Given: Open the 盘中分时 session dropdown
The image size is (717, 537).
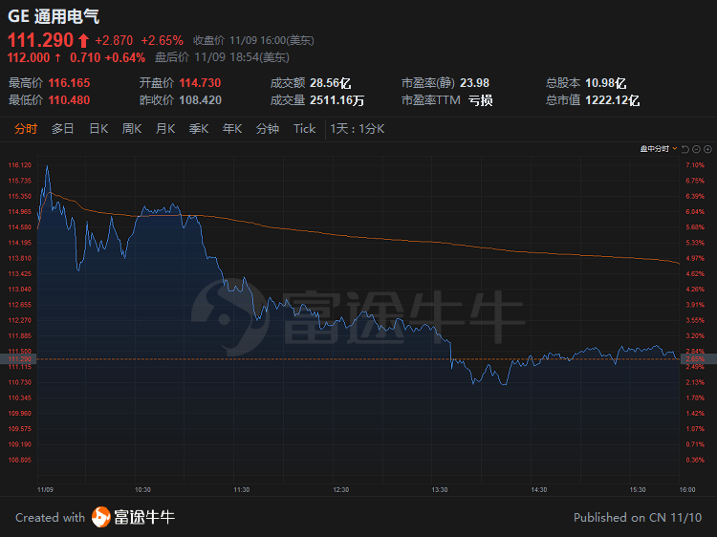Looking at the screenshot, I should [x=658, y=149].
